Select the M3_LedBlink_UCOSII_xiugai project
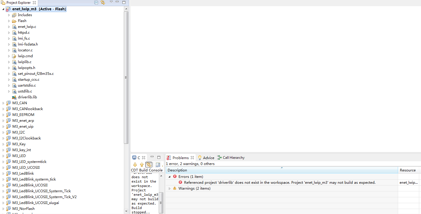 pyautogui.click(x=36, y=203)
